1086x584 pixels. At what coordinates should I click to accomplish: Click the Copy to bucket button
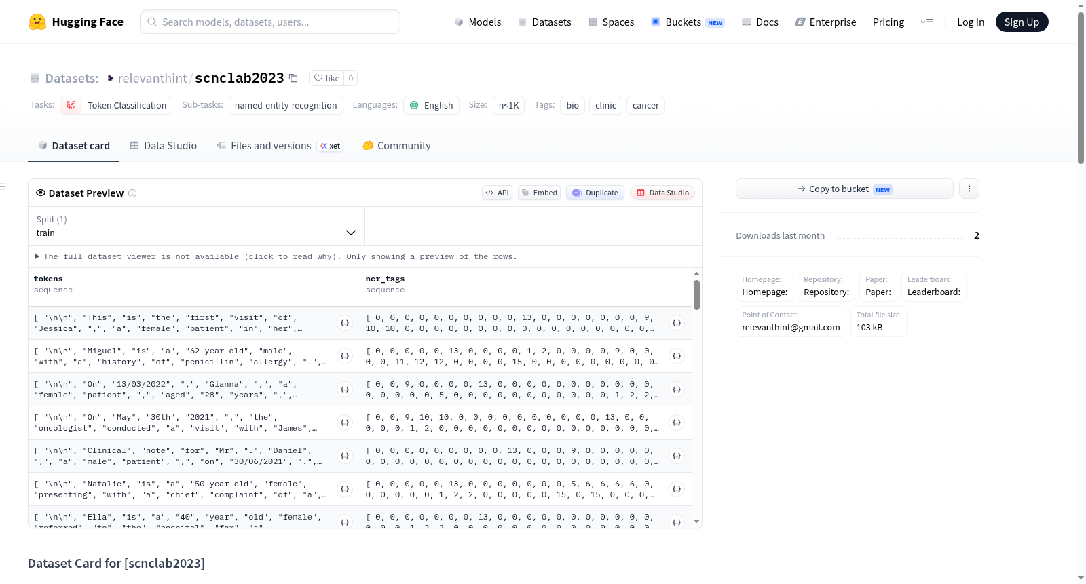[x=844, y=189]
